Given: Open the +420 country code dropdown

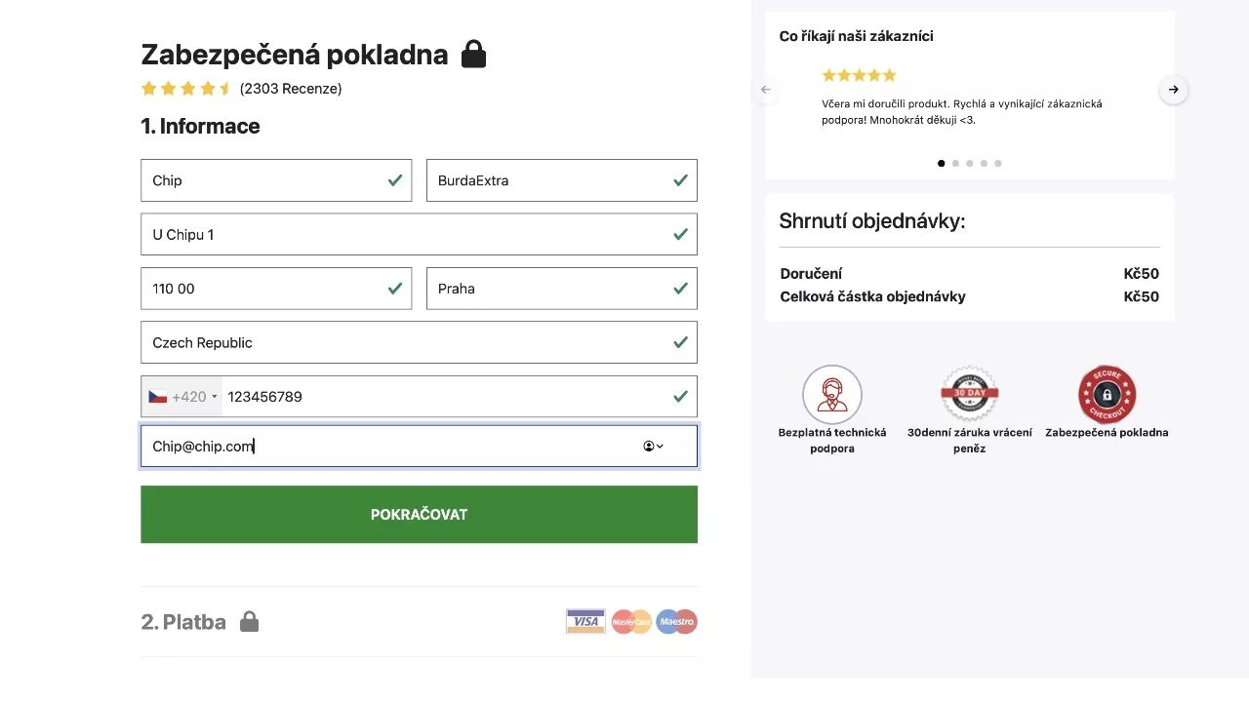Looking at the screenshot, I should pyautogui.click(x=182, y=397).
